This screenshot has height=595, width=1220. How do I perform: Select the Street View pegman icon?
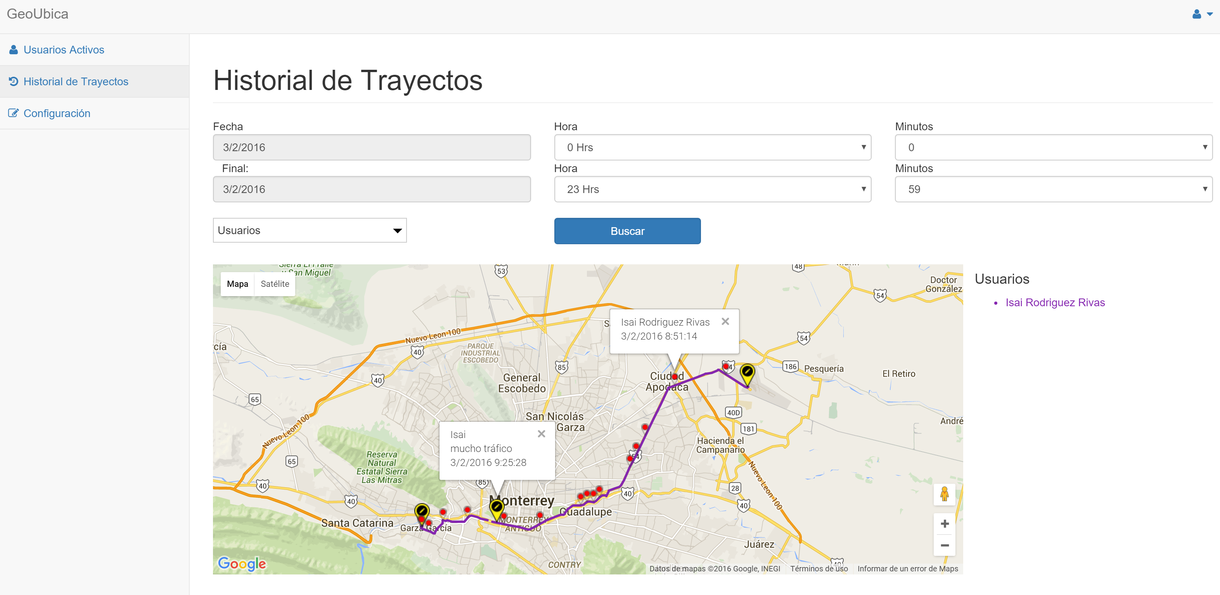944,494
